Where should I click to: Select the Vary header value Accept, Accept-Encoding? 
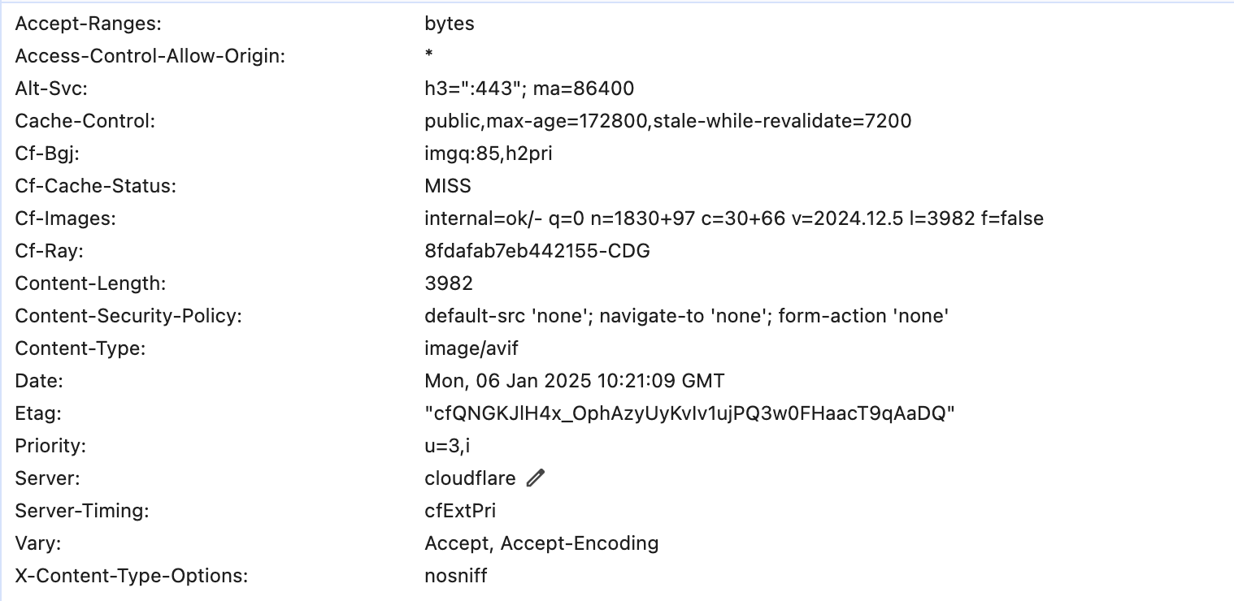click(x=541, y=543)
